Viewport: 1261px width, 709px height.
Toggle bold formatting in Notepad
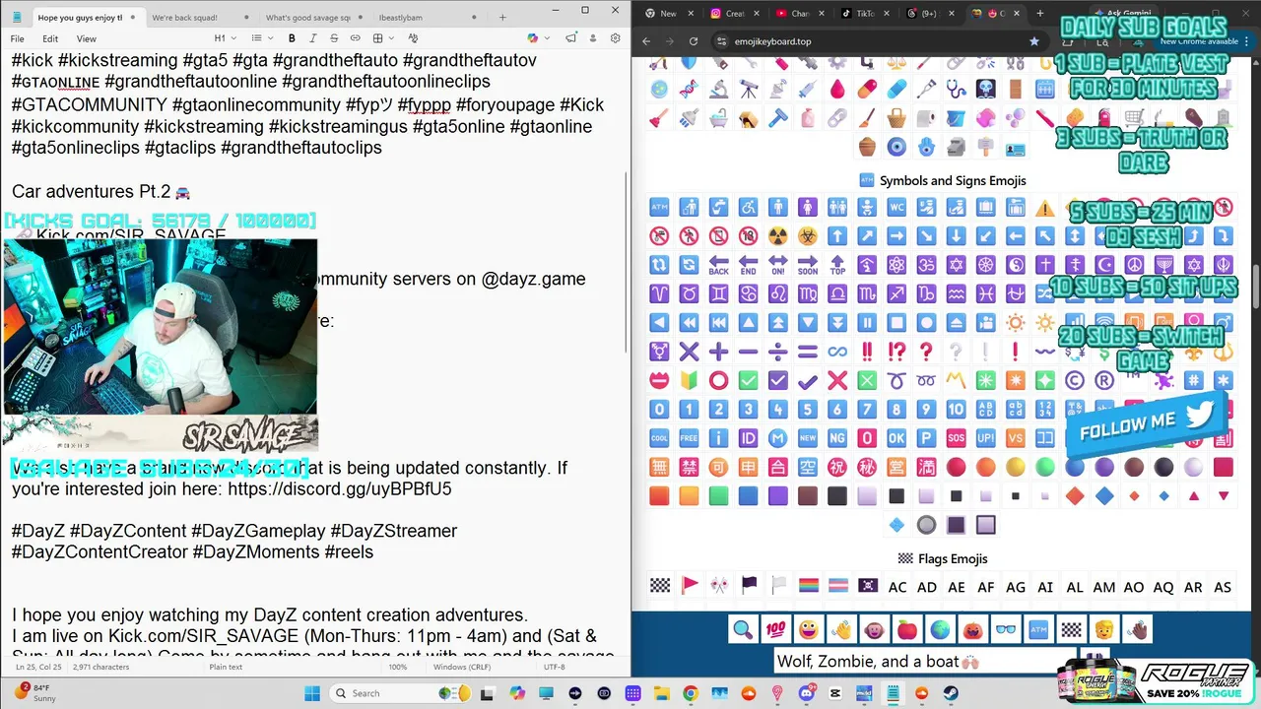point(292,38)
